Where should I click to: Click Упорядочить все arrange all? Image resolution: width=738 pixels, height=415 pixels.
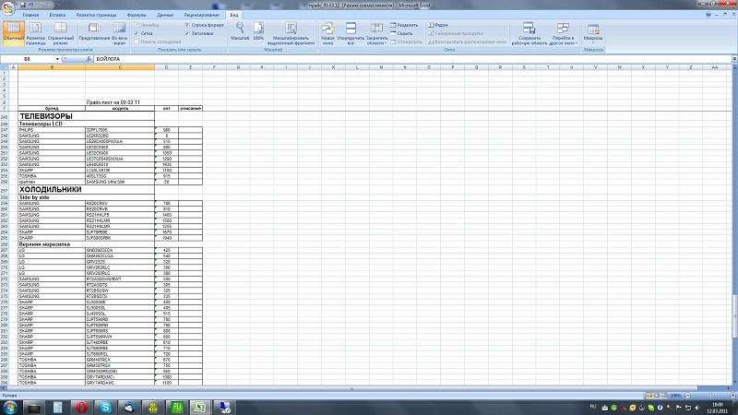tap(351, 33)
